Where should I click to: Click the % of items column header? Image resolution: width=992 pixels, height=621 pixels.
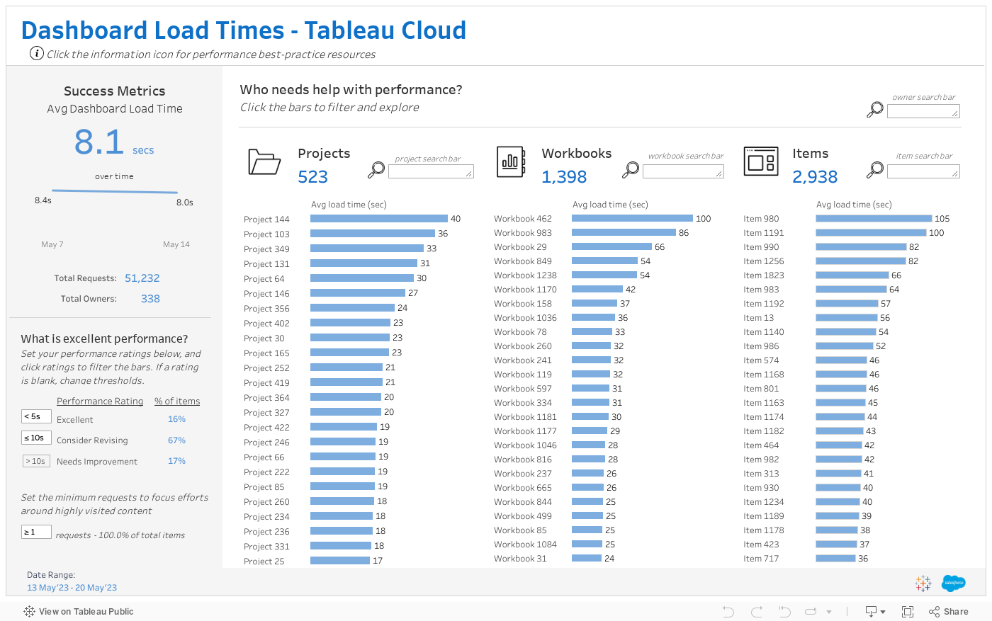[177, 401]
